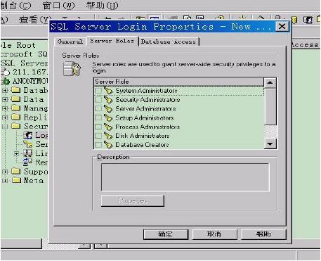Select Database Creators role text

click(x=142, y=145)
